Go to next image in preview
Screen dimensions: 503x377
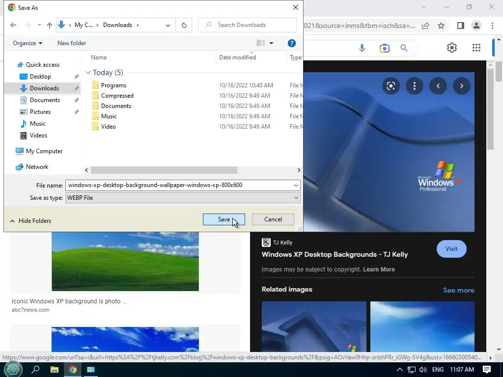click(462, 86)
